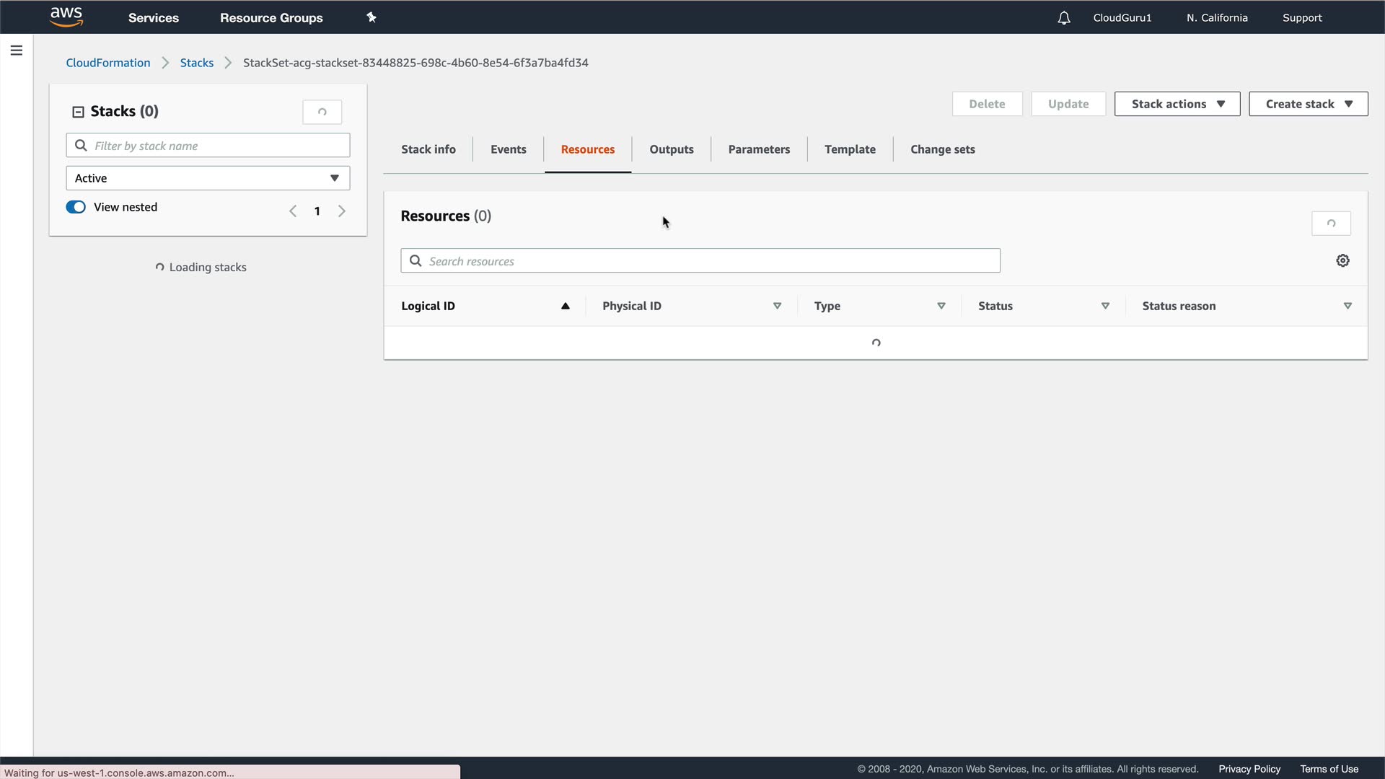Go to next stacks page
The width and height of the screenshot is (1385, 779).
342,211
